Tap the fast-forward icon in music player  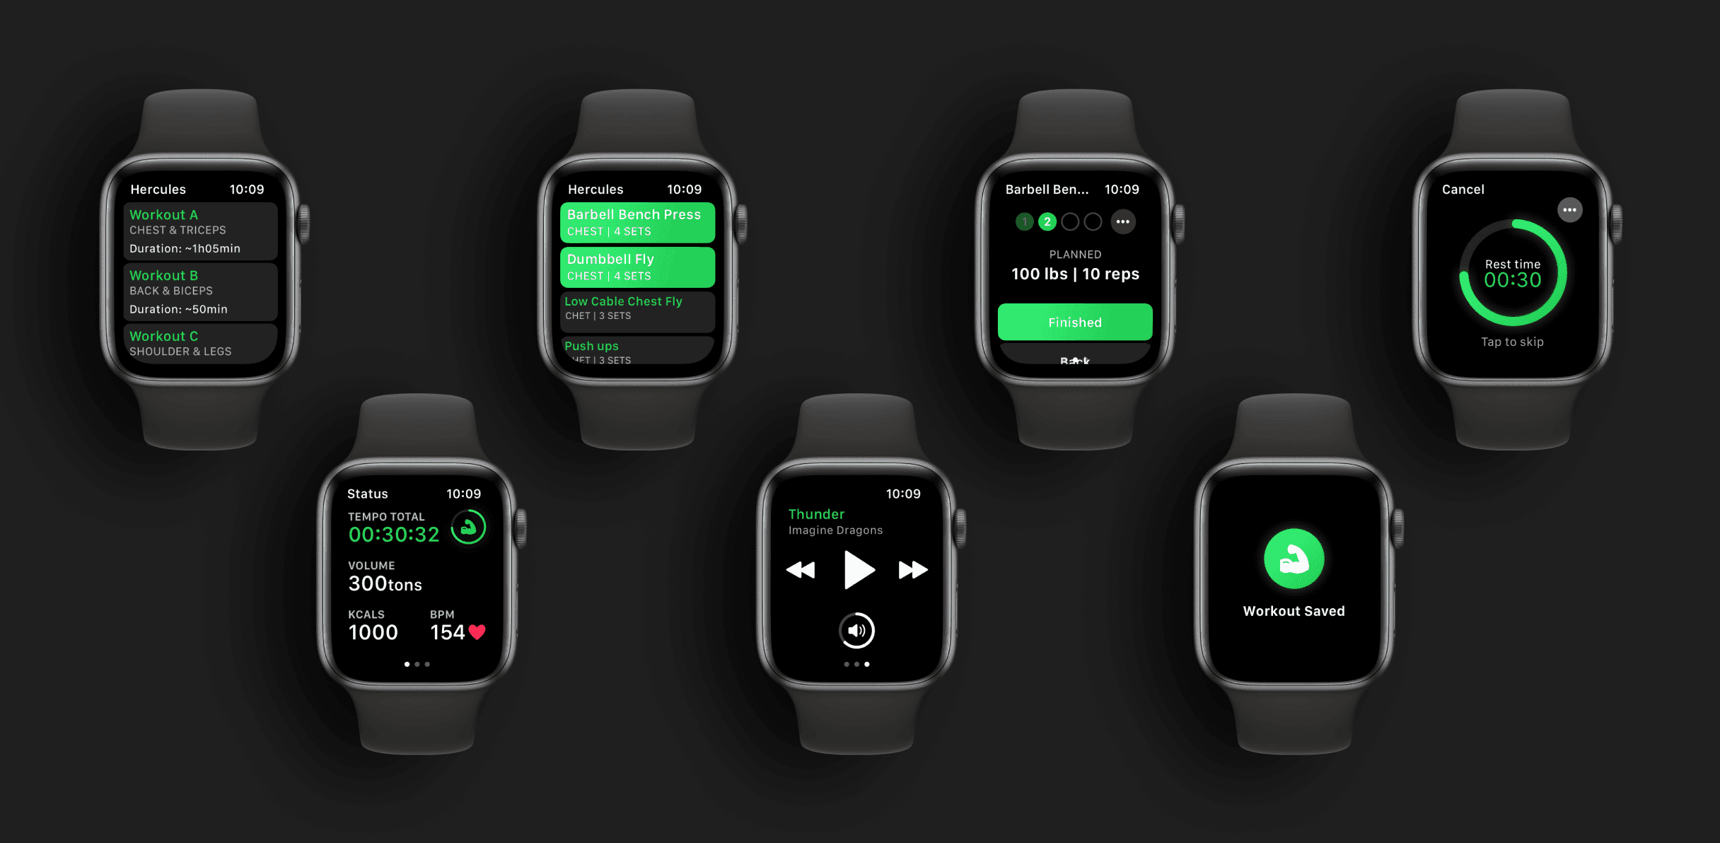[915, 568]
